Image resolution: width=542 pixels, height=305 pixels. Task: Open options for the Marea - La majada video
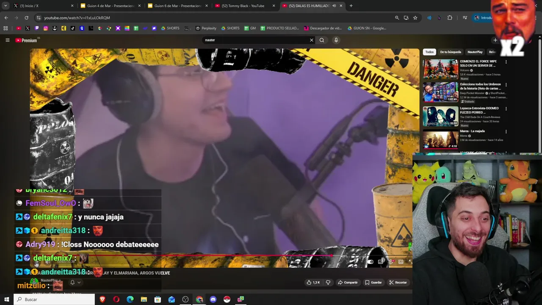click(x=506, y=132)
